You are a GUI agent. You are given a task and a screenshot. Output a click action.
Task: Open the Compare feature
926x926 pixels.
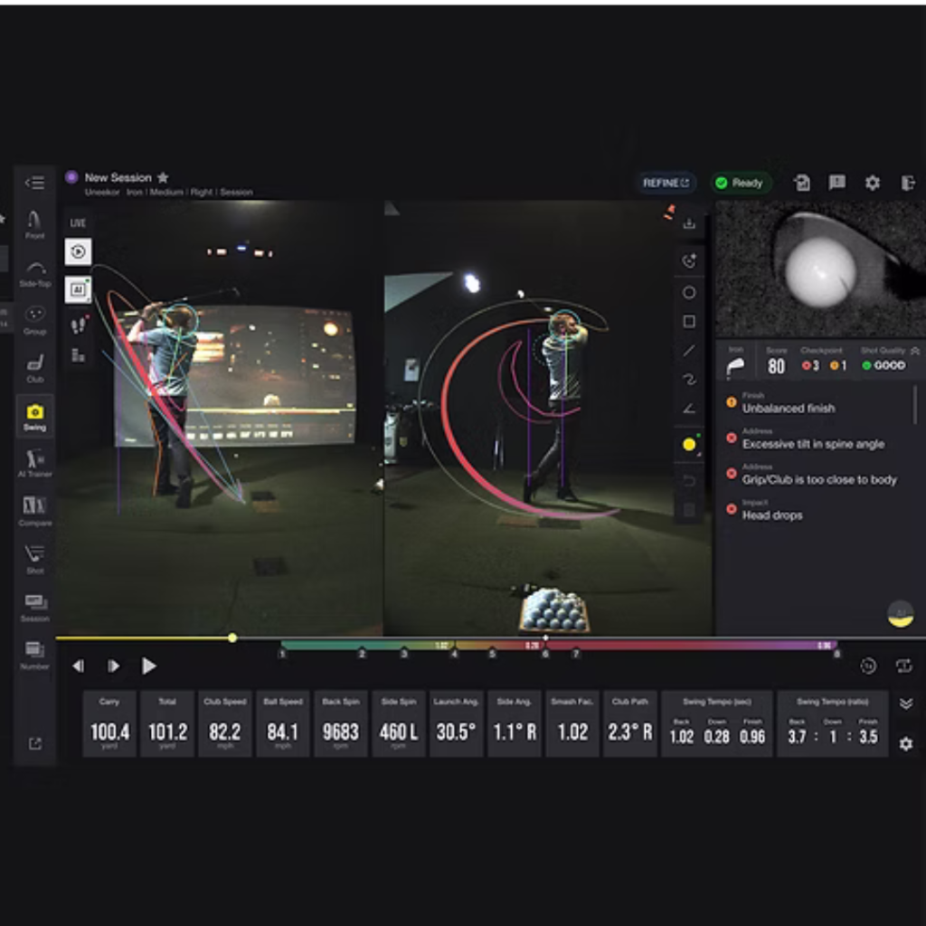pyautogui.click(x=35, y=513)
